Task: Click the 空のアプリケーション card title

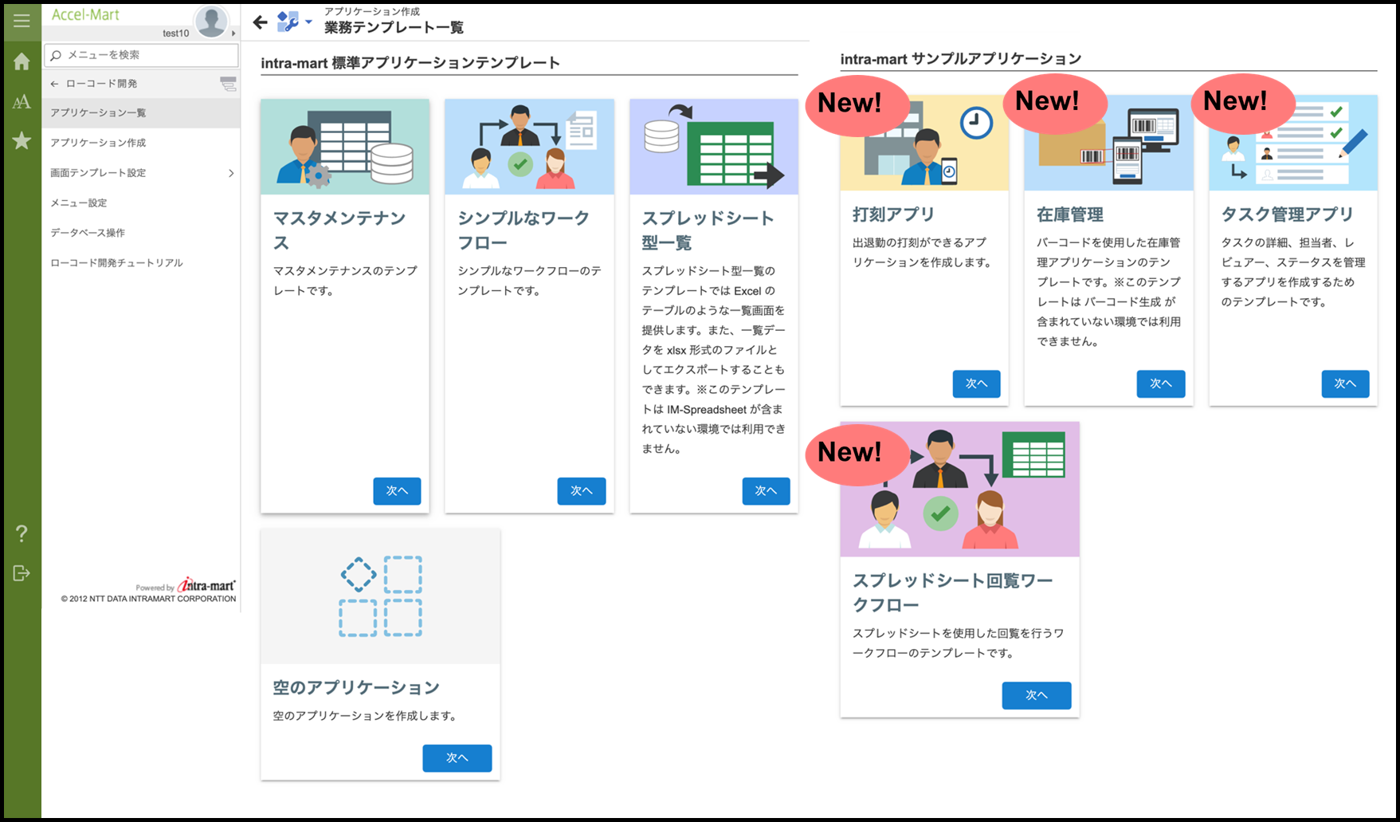Action: pos(356,688)
